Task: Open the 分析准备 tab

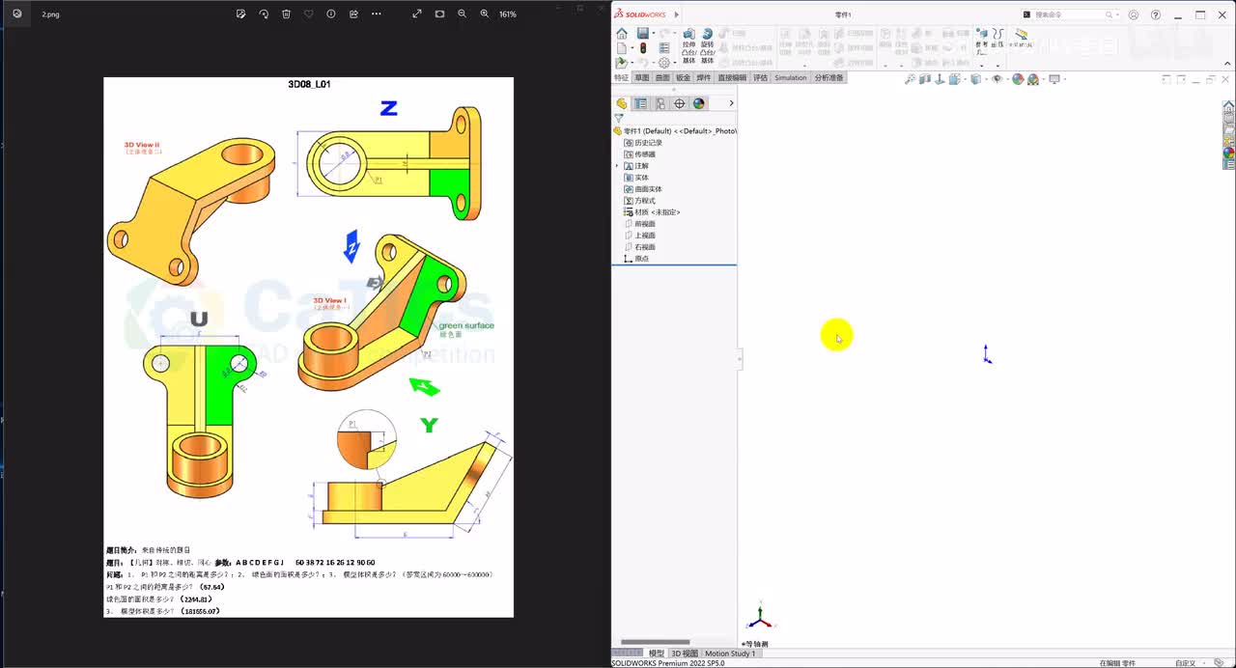Action: 829,78
